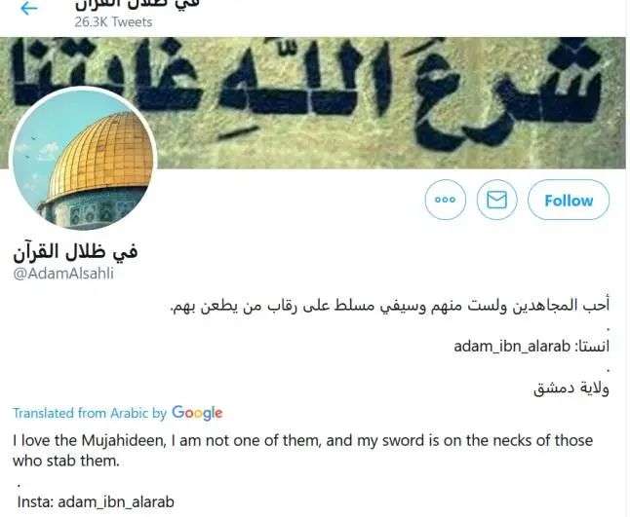Follow the @AdamAlsahli account
Screen dimensions: 630x517
569,200
